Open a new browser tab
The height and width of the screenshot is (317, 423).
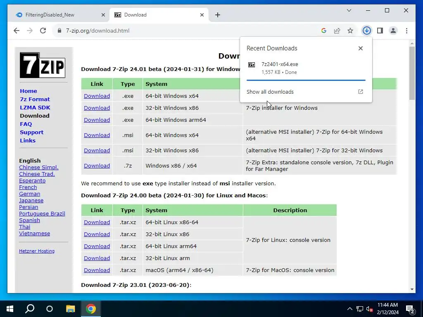point(218,15)
